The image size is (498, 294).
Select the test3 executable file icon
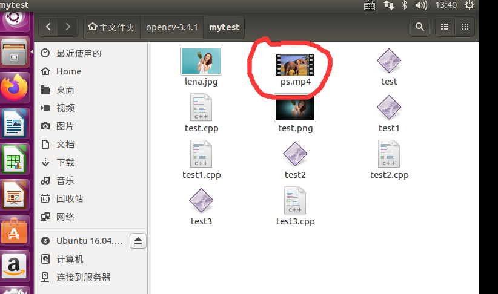(x=201, y=200)
